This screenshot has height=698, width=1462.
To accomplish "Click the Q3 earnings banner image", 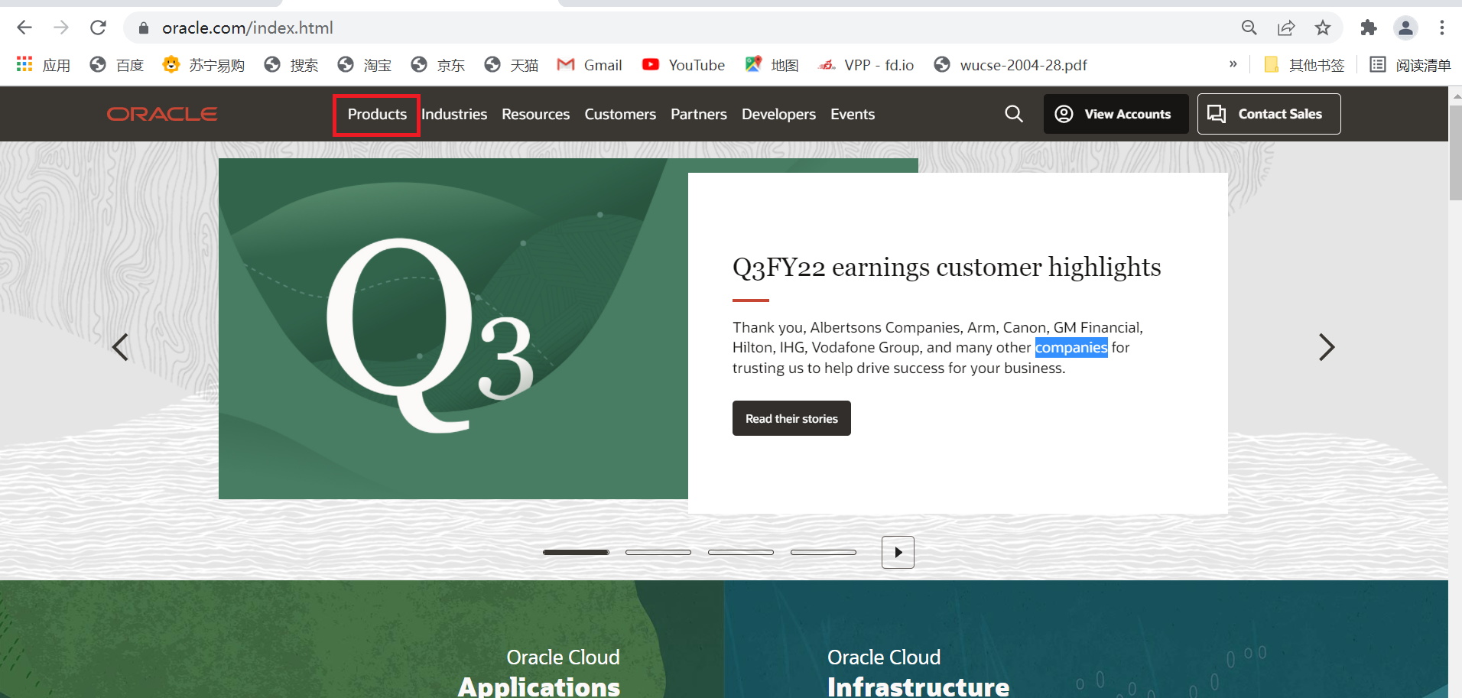I will 453,329.
